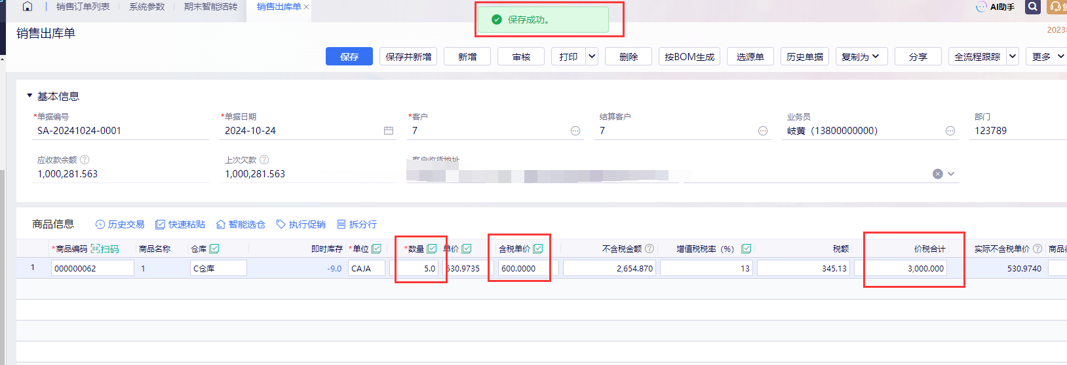Image resolution: width=1067 pixels, height=365 pixels.
Task: Click the 分享 button
Action: point(918,56)
